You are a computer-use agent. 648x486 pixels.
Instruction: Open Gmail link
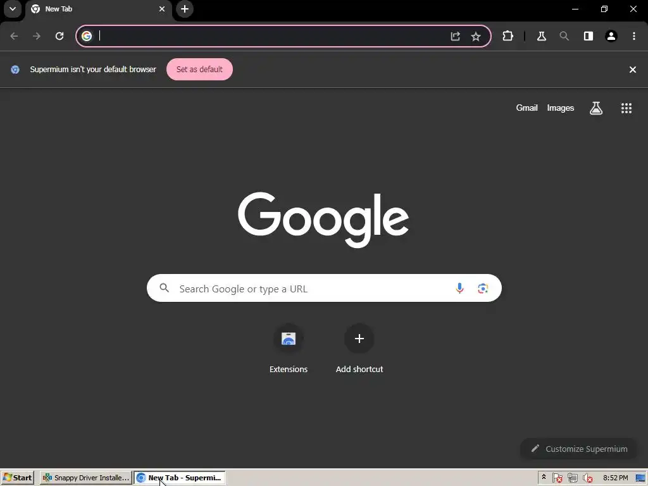pyautogui.click(x=526, y=108)
